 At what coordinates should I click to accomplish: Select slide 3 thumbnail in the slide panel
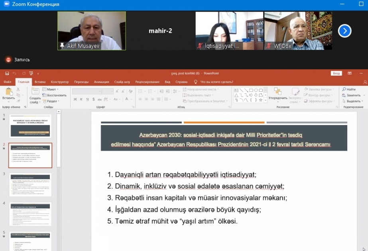(30, 184)
